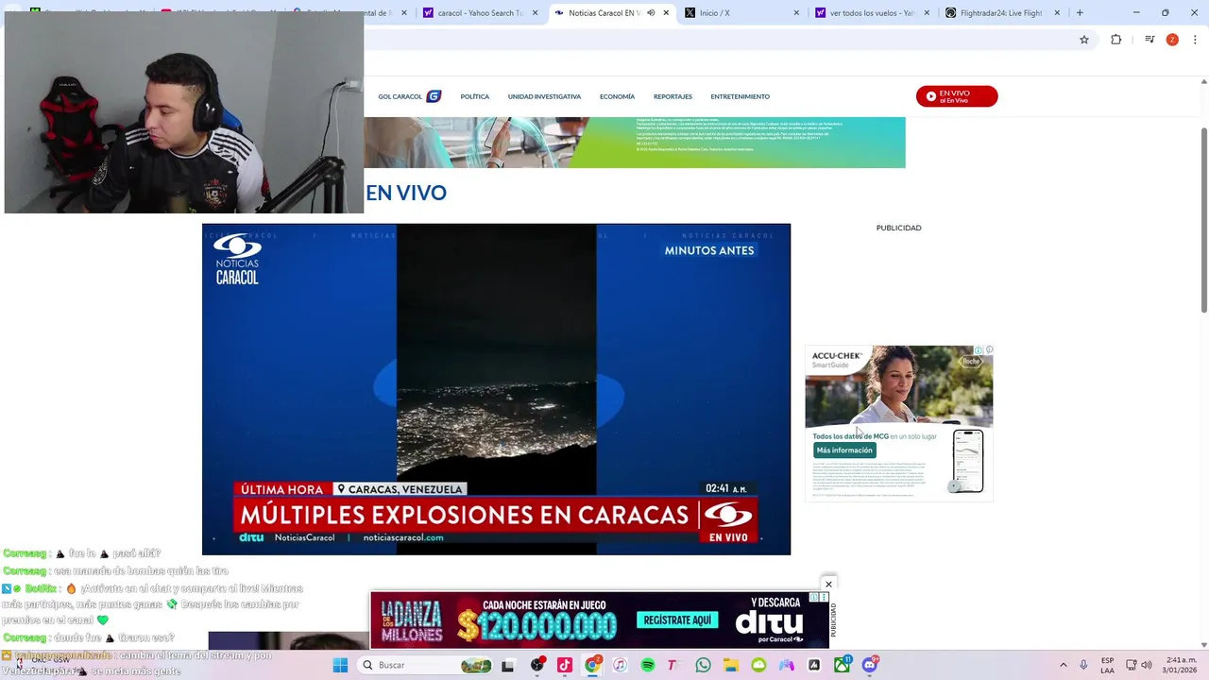Switch the ESP LAA input language
The image size is (1209, 680).
pos(1107,665)
